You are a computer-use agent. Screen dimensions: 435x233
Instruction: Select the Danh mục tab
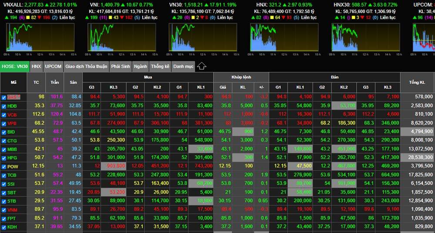pyautogui.click(x=183, y=66)
